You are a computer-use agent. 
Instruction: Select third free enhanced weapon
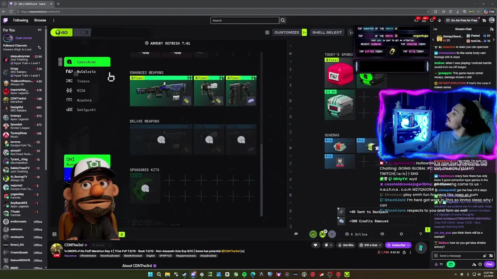[241, 91]
